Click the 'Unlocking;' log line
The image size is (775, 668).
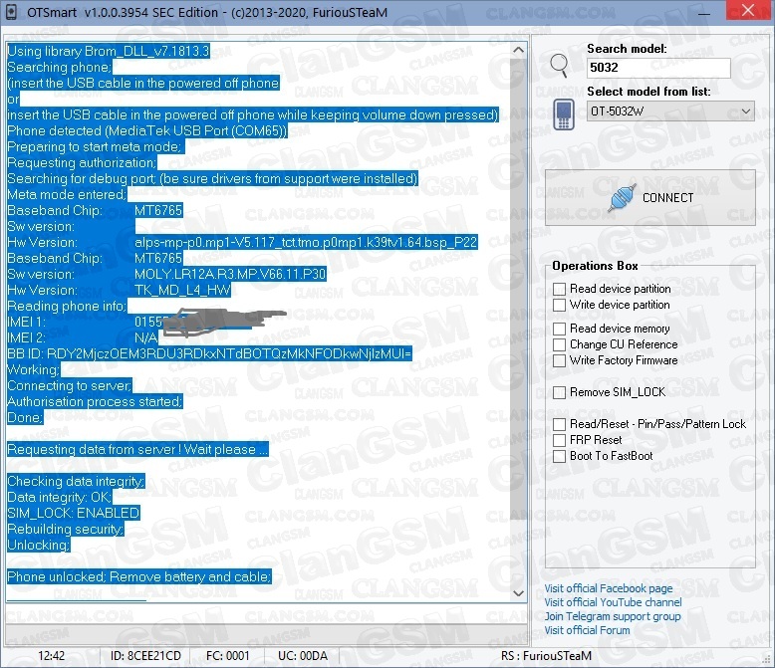point(39,545)
